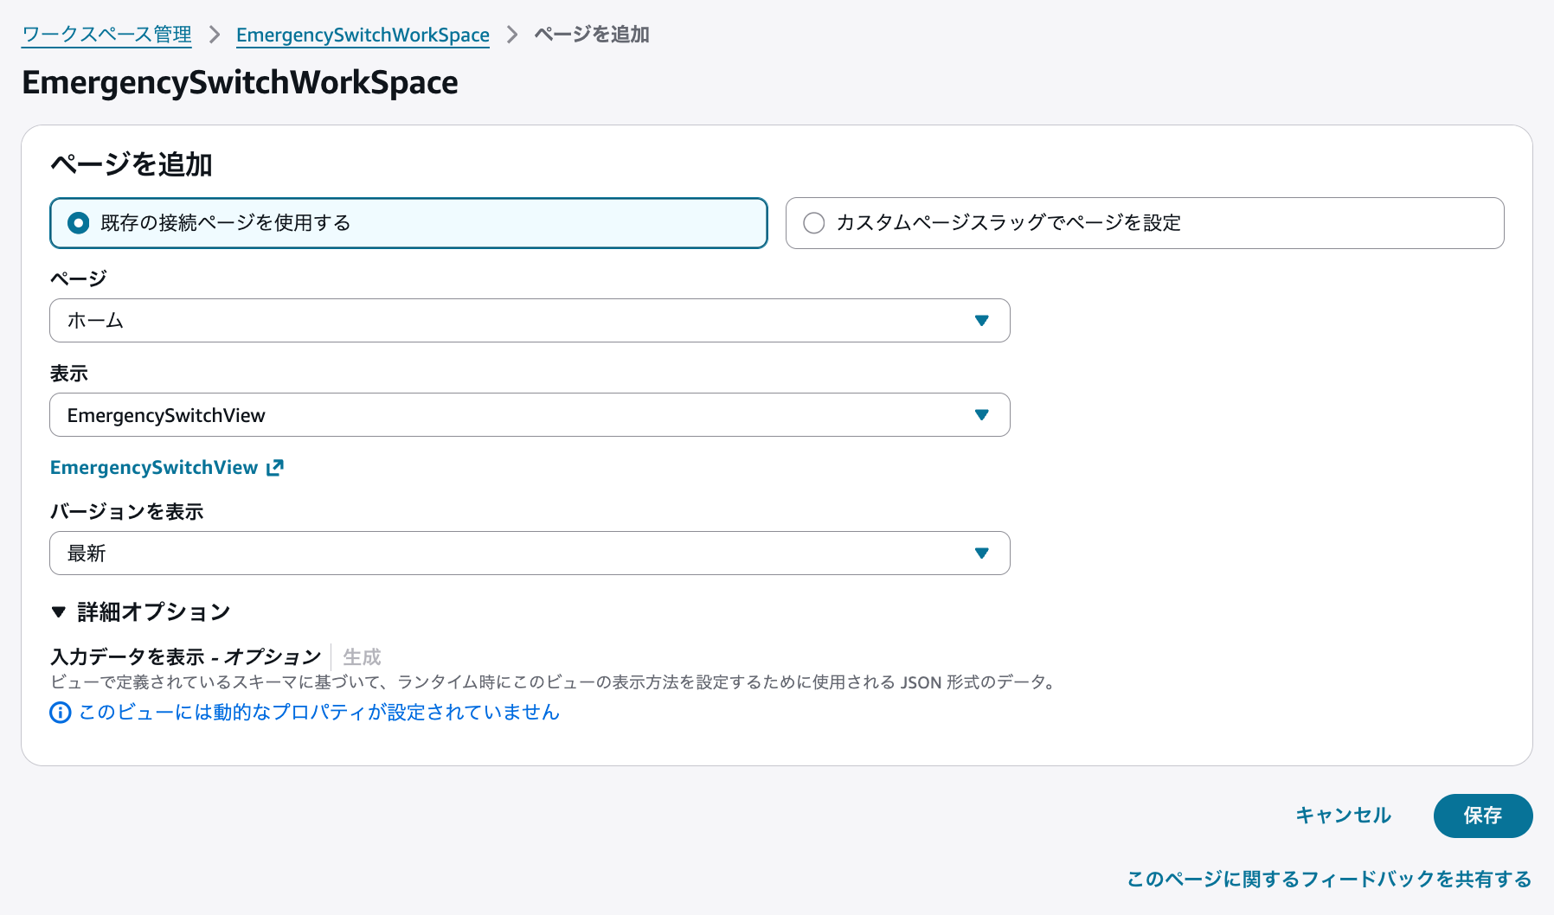Click the キャンセル button
Viewport: 1554px width, 915px height.
pyautogui.click(x=1342, y=816)
